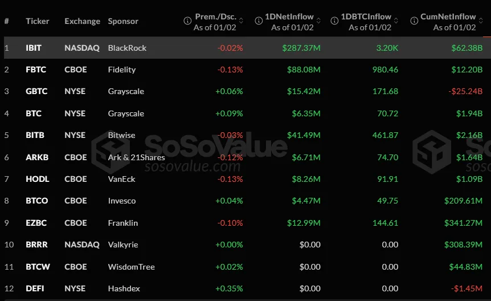Screen dimensions: 491x301
Task: Sort by Prem./Dsc. column arrows
Action: pyautogui.click(x=241, y=21)
